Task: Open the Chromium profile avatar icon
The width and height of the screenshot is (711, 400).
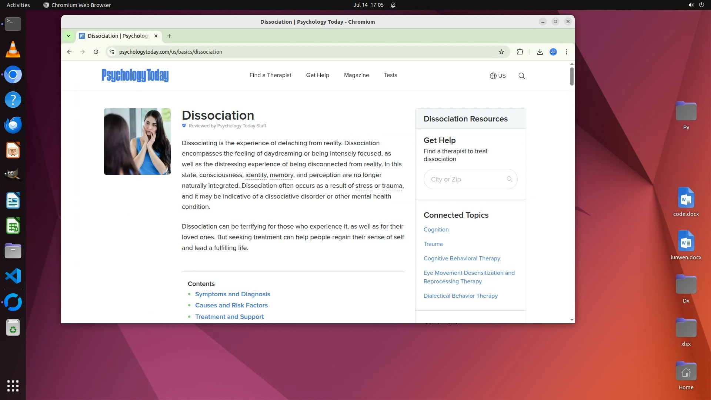Action: 553,52
